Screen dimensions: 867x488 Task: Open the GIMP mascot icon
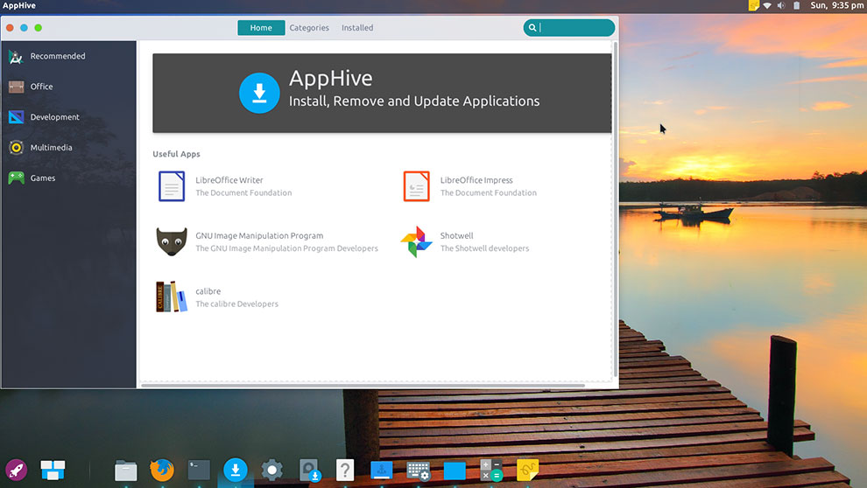click(172, 241)
